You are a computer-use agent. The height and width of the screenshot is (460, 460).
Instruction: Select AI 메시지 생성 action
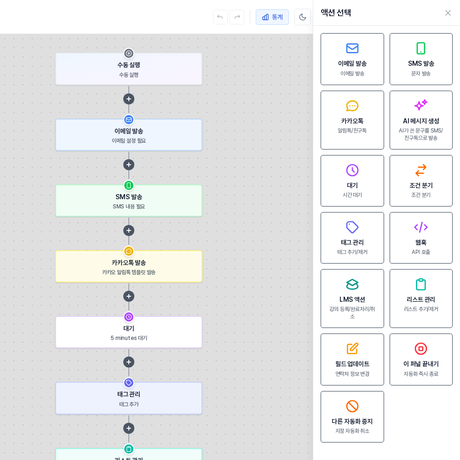[x=421, y=120]
